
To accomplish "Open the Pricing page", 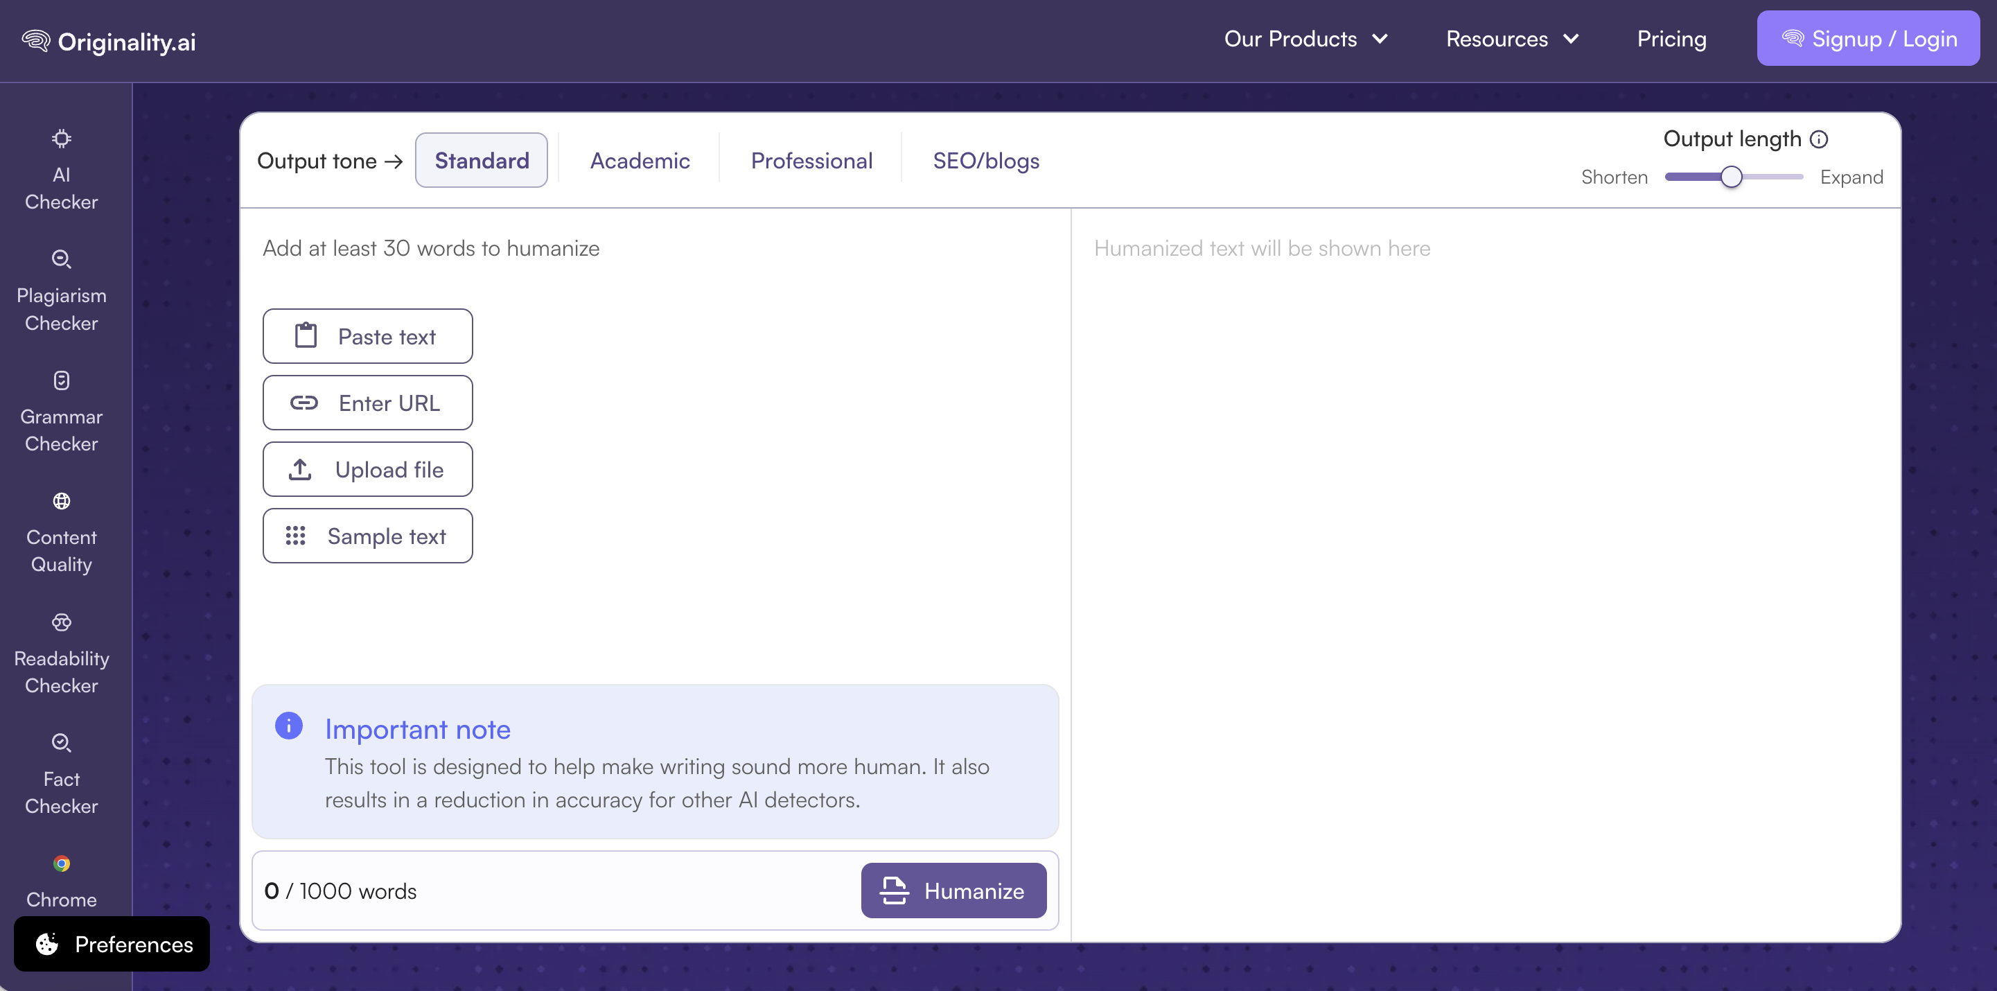I will pos(1671,39).
